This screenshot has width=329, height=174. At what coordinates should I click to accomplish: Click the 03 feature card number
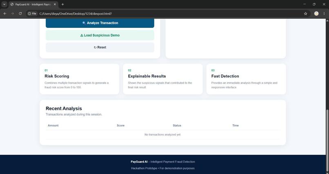click(213, 70)
